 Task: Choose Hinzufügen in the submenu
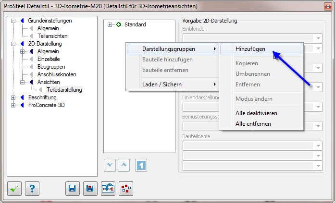[x=261, y=49]
